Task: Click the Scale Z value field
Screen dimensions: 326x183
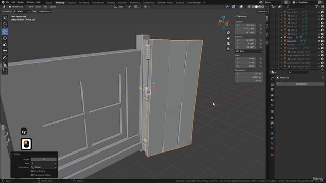Action: 246,66
